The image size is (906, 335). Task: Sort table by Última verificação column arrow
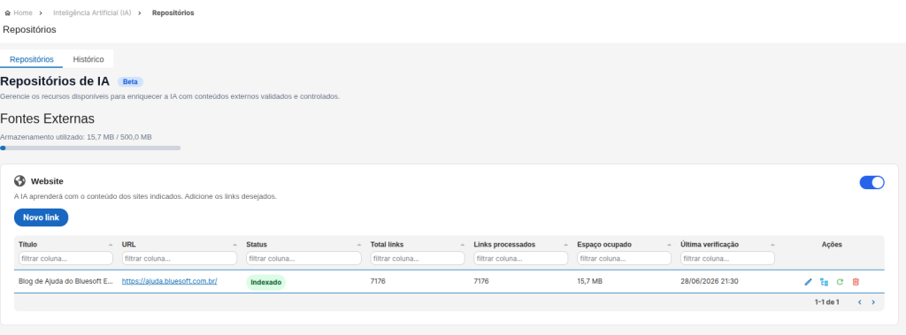tap(772, 245)
